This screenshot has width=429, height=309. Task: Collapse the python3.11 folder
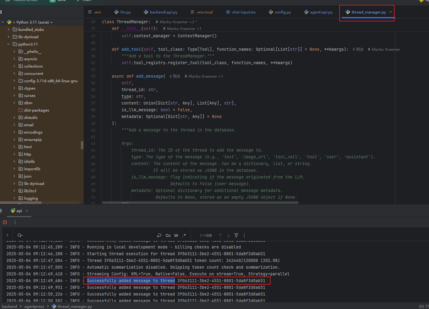point(9,44)
